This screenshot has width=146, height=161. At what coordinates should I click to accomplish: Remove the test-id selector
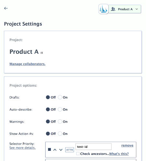pyautogui.click(x=127, y=145)
